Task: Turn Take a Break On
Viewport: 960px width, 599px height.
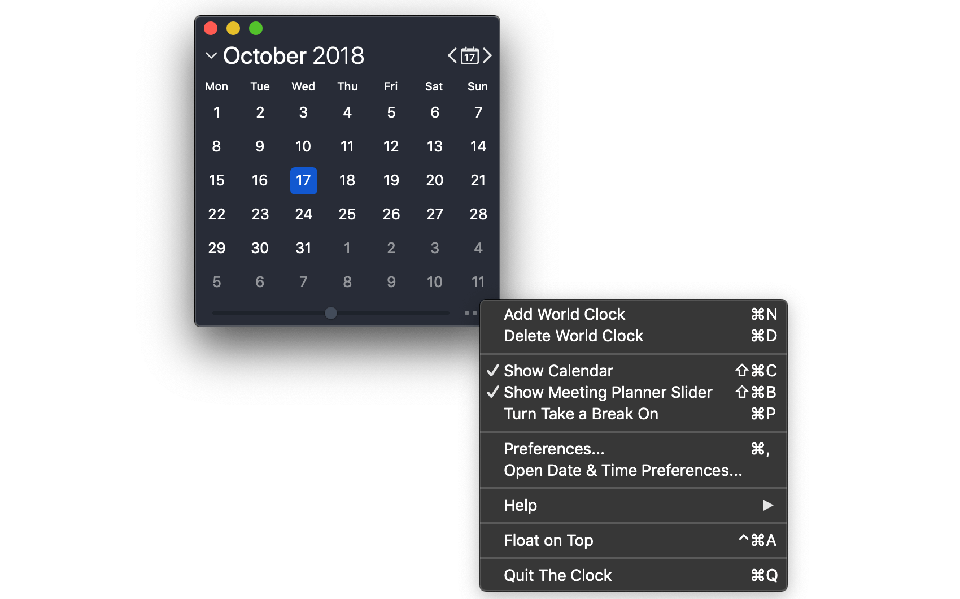Action: 581,414
